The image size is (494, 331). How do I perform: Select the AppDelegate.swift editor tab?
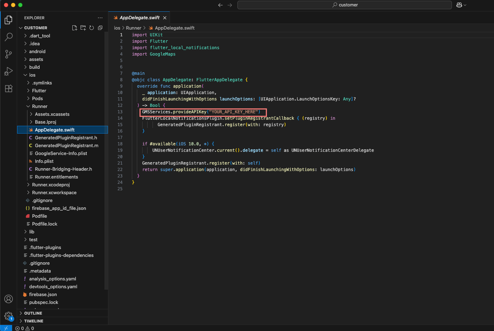pos(139,18)
